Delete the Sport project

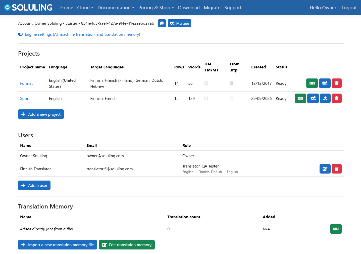(337, 98)
